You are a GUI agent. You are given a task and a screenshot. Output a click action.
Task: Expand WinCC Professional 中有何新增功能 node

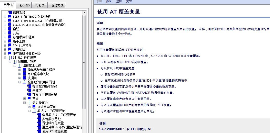point(5,25)
